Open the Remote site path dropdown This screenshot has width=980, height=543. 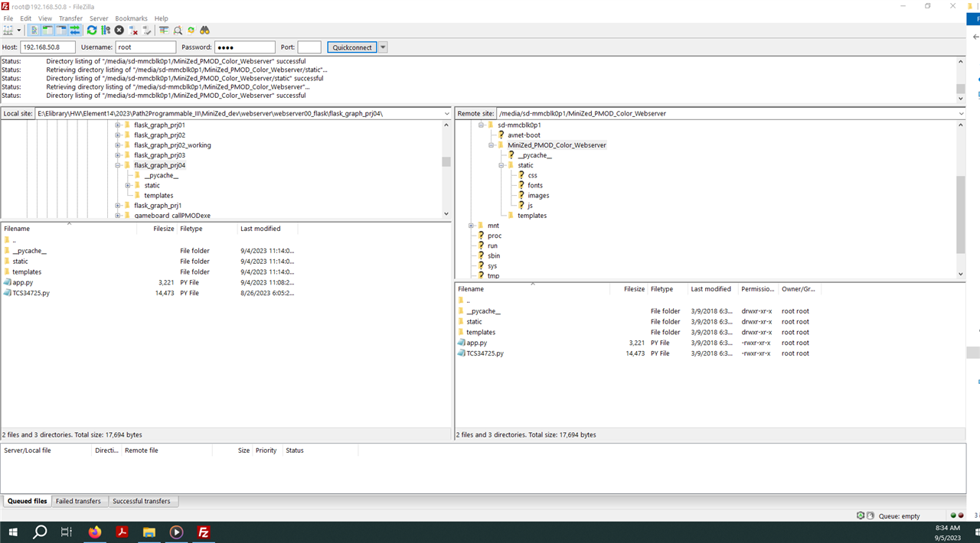pos(960,113)
